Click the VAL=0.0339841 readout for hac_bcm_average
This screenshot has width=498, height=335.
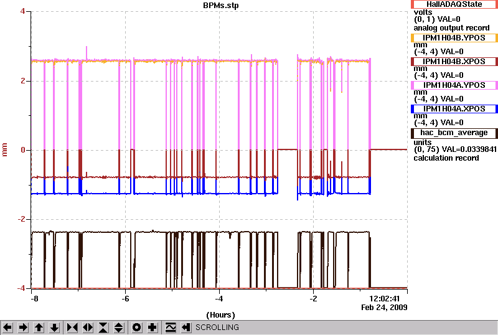click(x=467, y=149)
